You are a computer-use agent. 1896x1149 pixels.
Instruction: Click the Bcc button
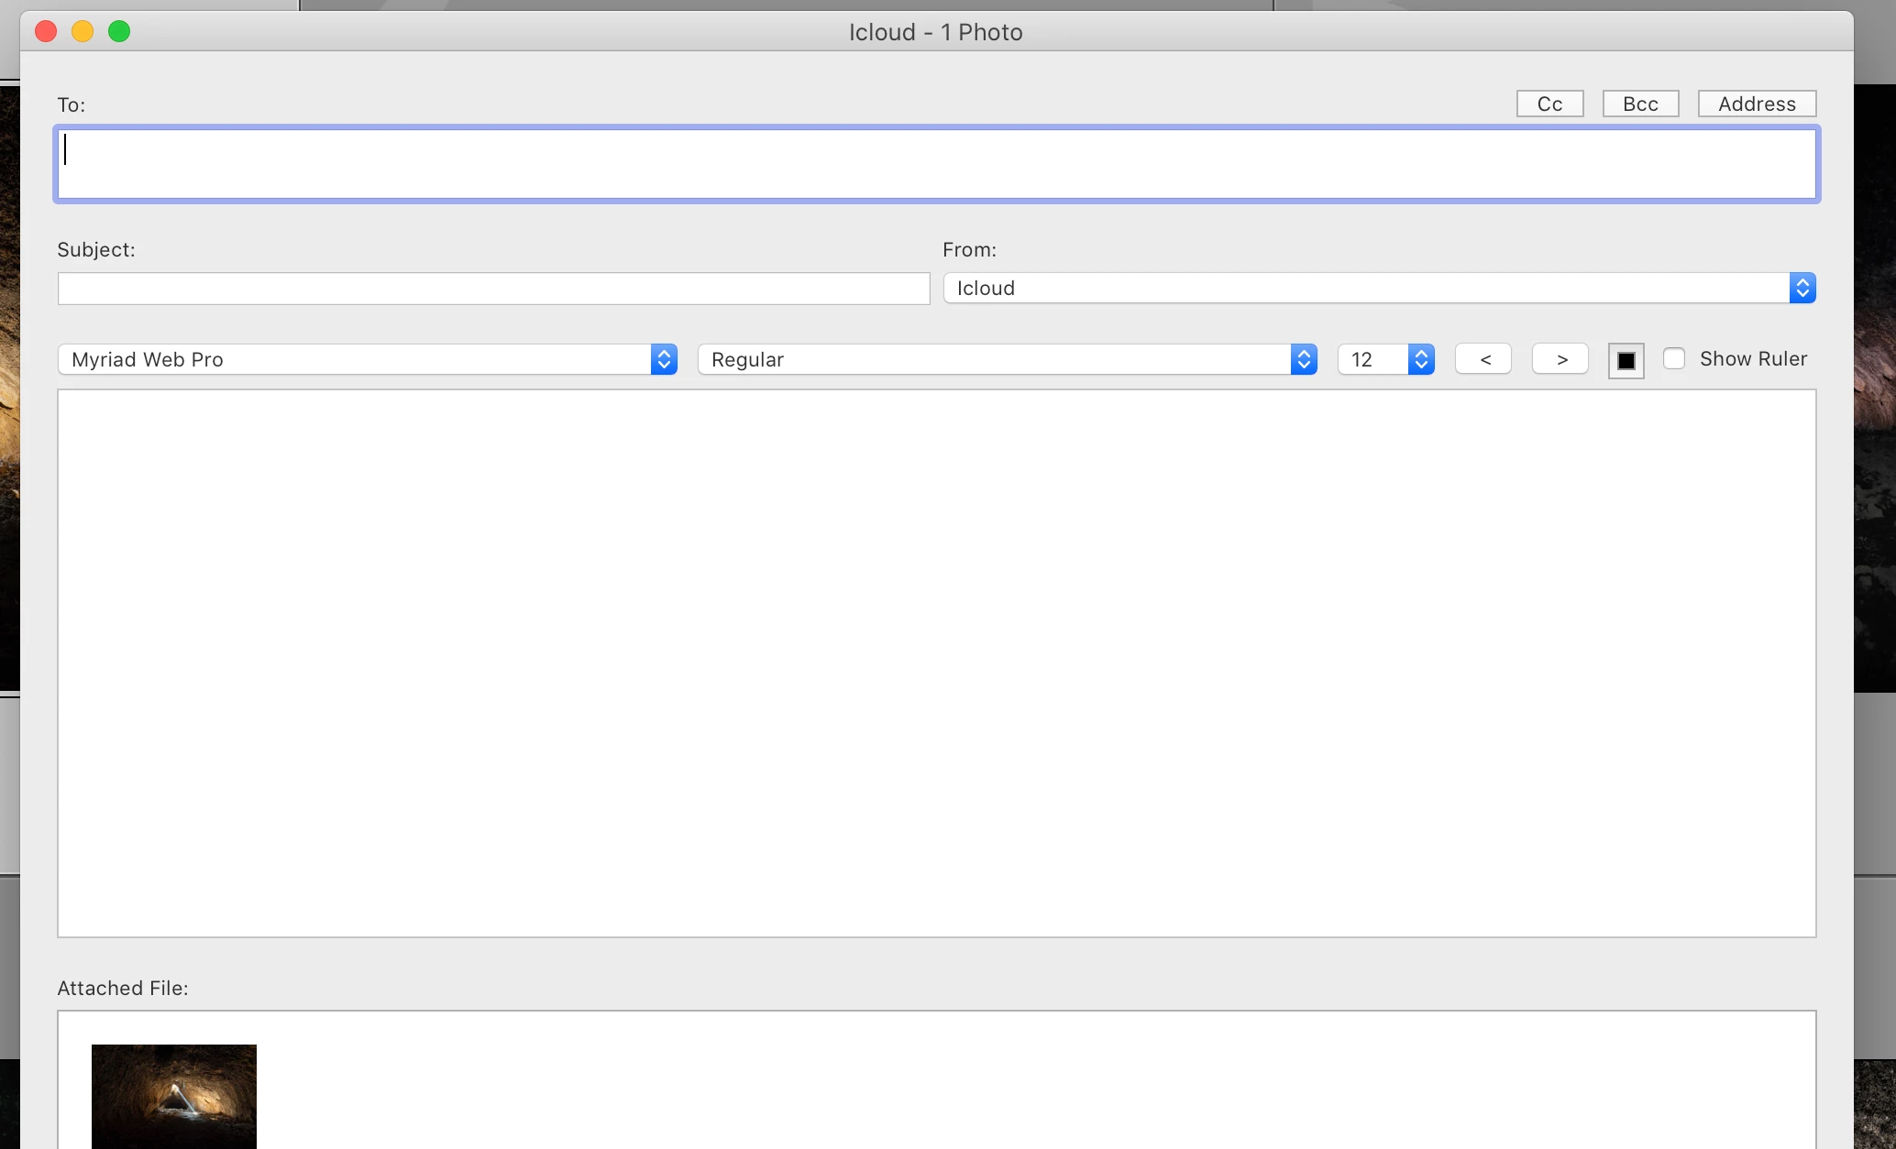1640,104
